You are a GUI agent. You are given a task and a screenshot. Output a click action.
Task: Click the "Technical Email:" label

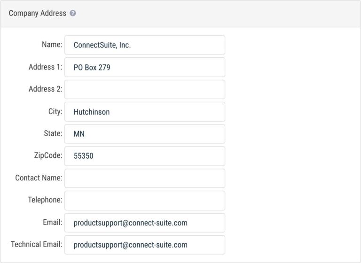point(36,245)
